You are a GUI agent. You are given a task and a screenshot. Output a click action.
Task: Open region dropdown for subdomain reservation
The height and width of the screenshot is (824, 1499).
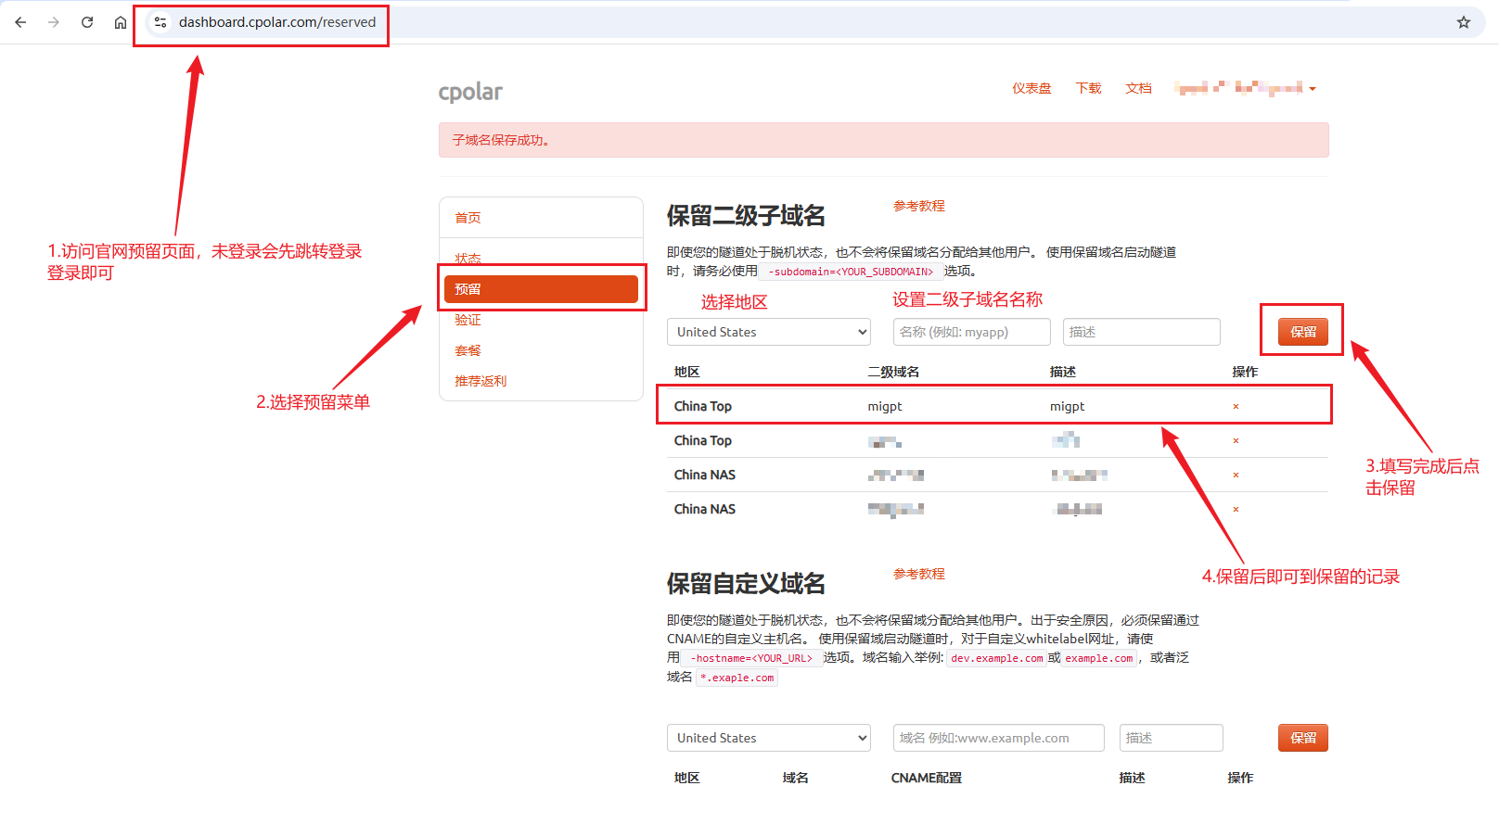pyautogui.click(x=768, y=332)
